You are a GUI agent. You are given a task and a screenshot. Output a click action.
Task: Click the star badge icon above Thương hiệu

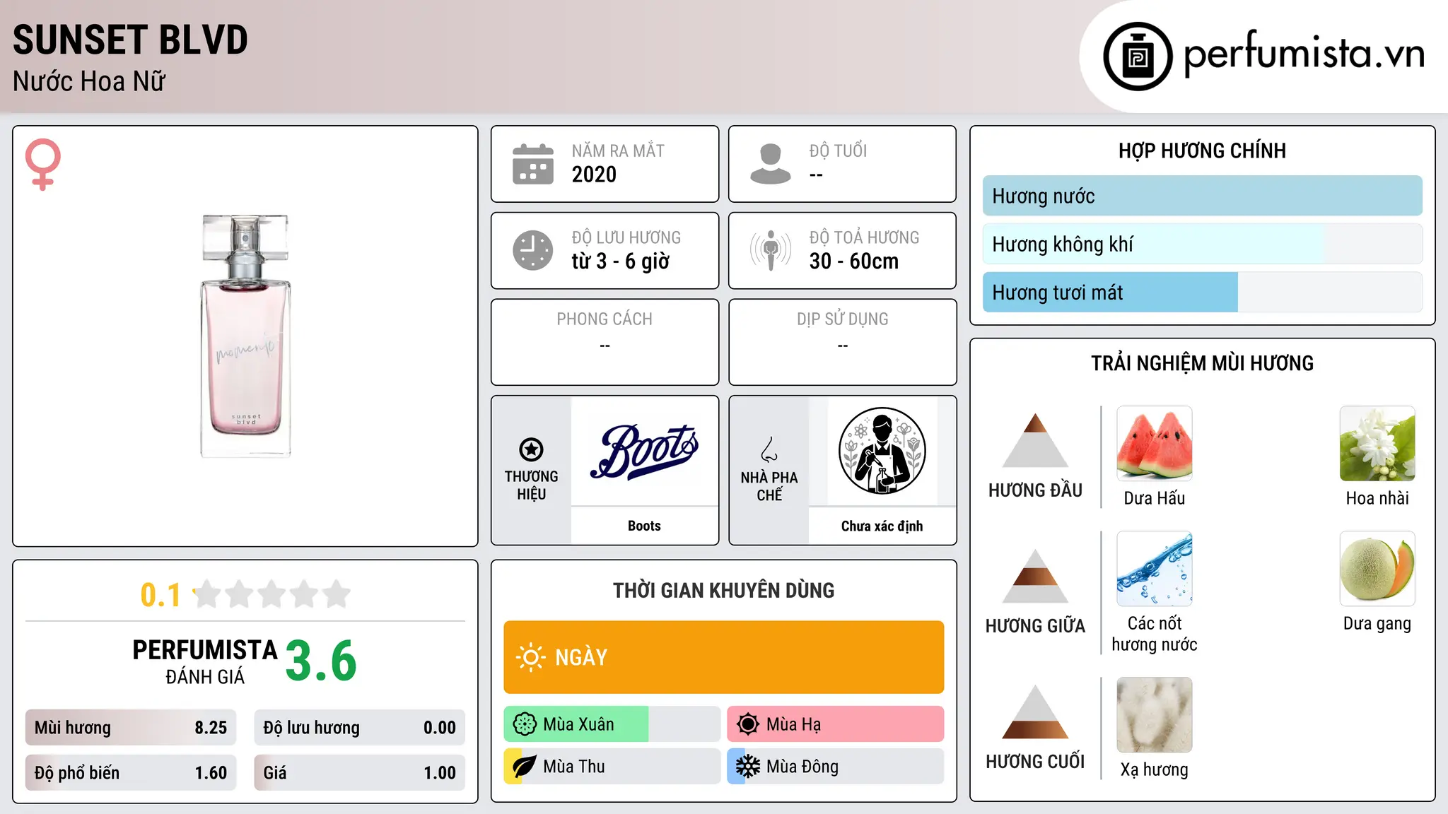click(x=531, y=449)
